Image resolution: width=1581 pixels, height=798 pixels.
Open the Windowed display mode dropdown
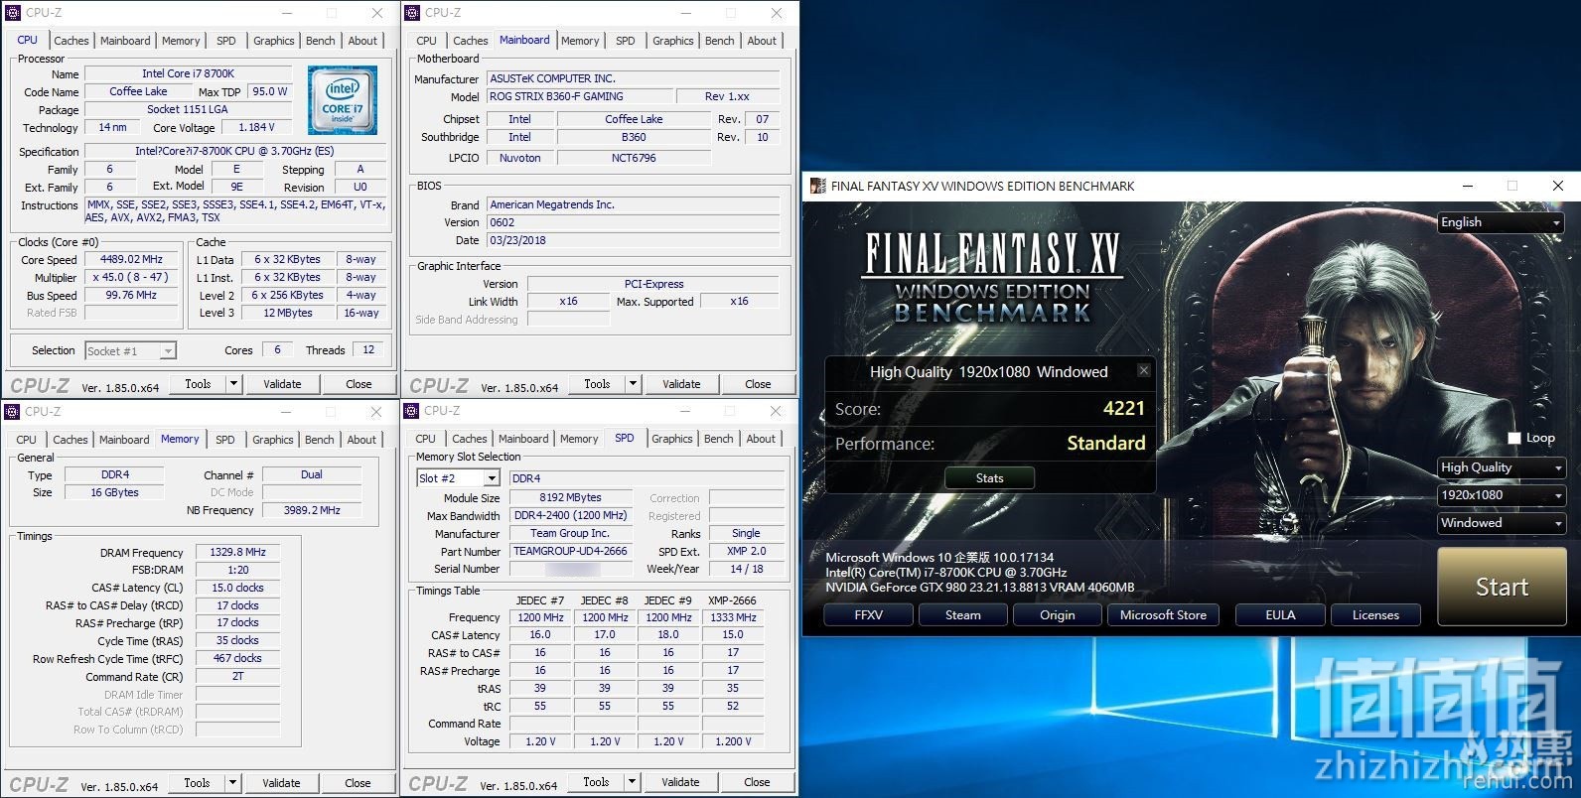pos(1501,523)
